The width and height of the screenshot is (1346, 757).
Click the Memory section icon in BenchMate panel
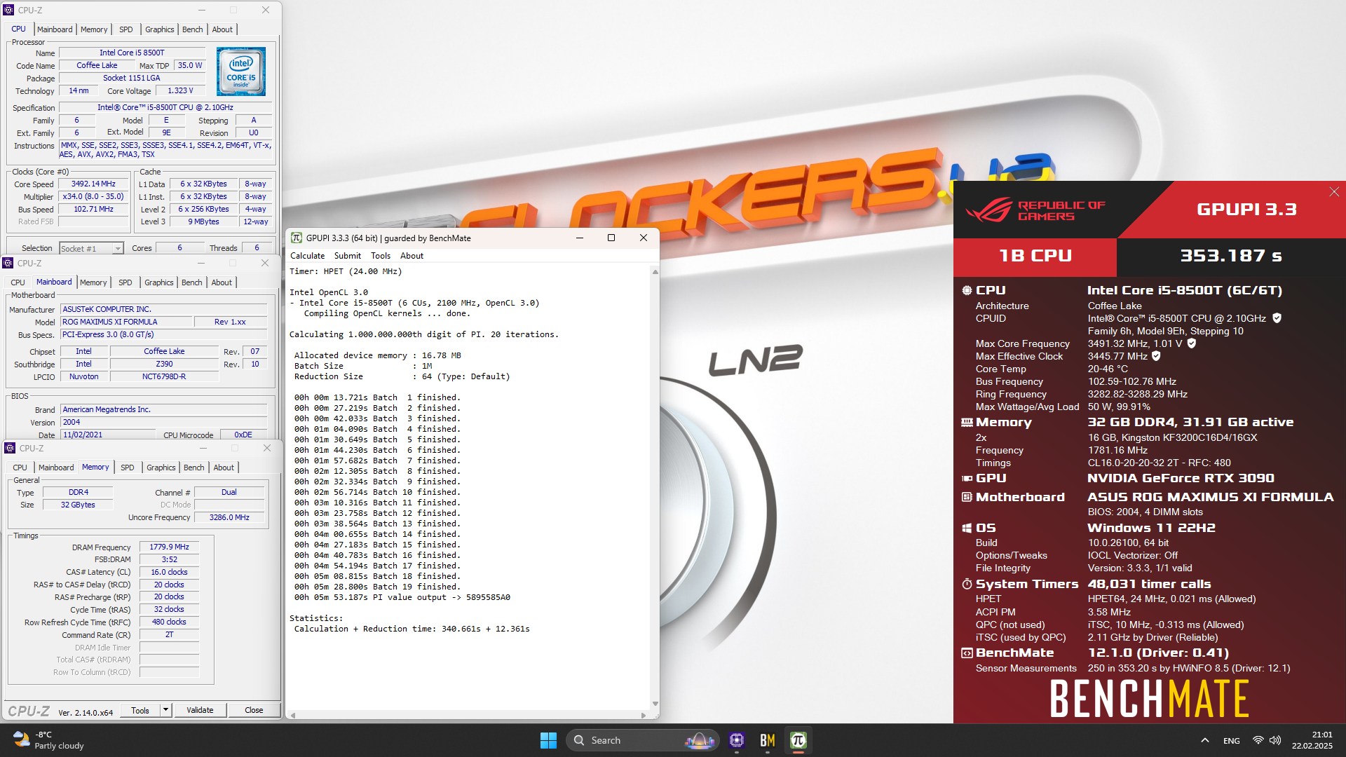(x=967, y=423)
